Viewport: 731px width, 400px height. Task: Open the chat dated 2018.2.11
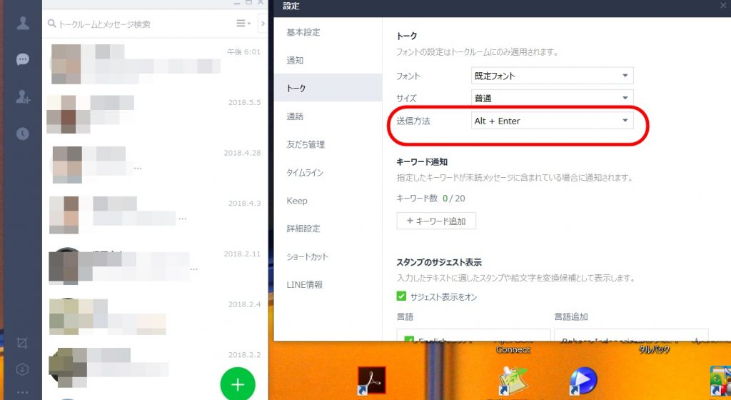[155, 266]
